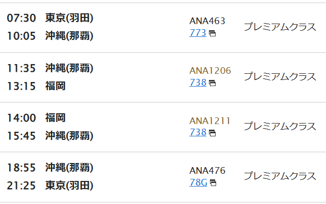The width and height of the screenshot is (326, 204).
Task: Click the 14:00 福岡 departure entry
Action: tap(36, 118)
